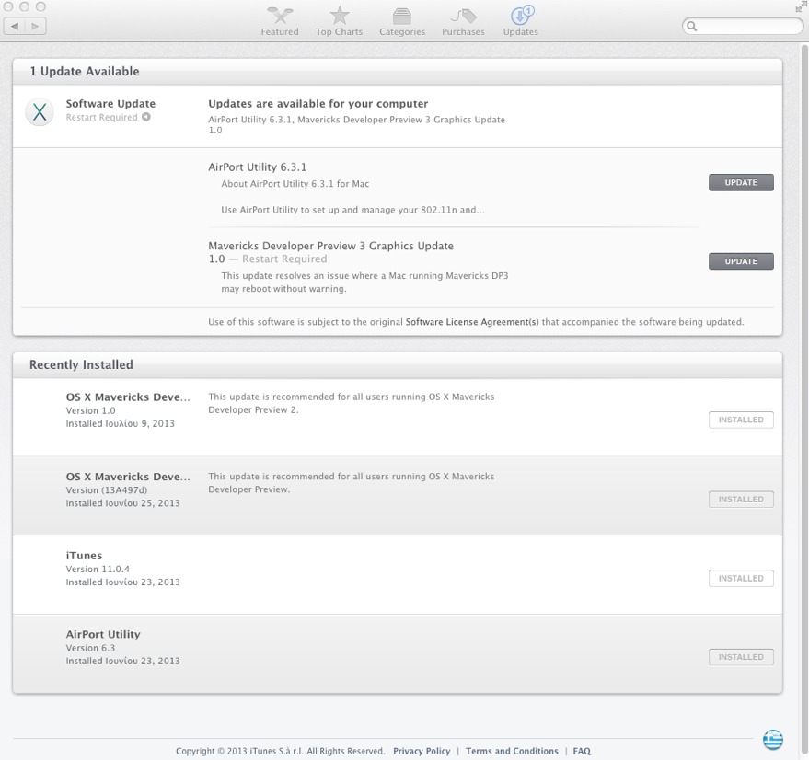This screenshot has height=760, width=809.
Task: Click 'Use AirPort Utility to set up' description
Action: pyautogui.click(x=352, y=210)
